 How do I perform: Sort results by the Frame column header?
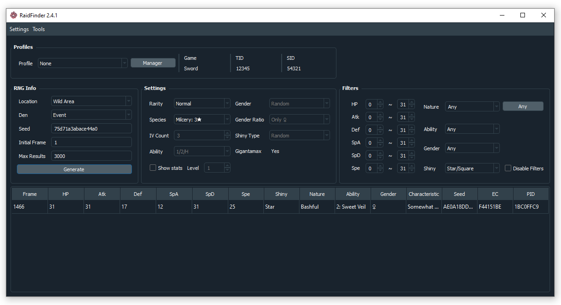[x=30, y=194]
